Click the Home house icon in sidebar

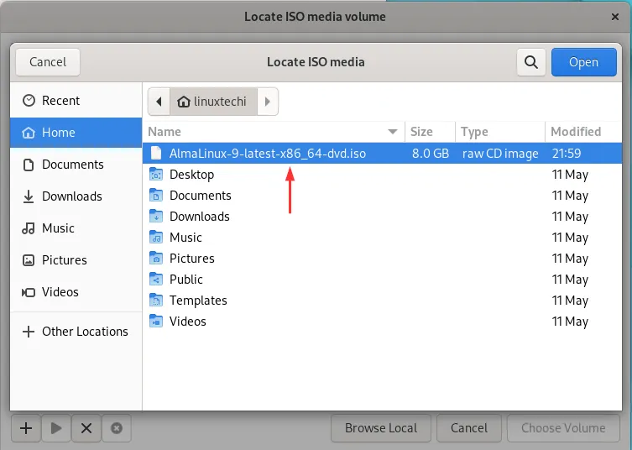(x=29, y=133)
